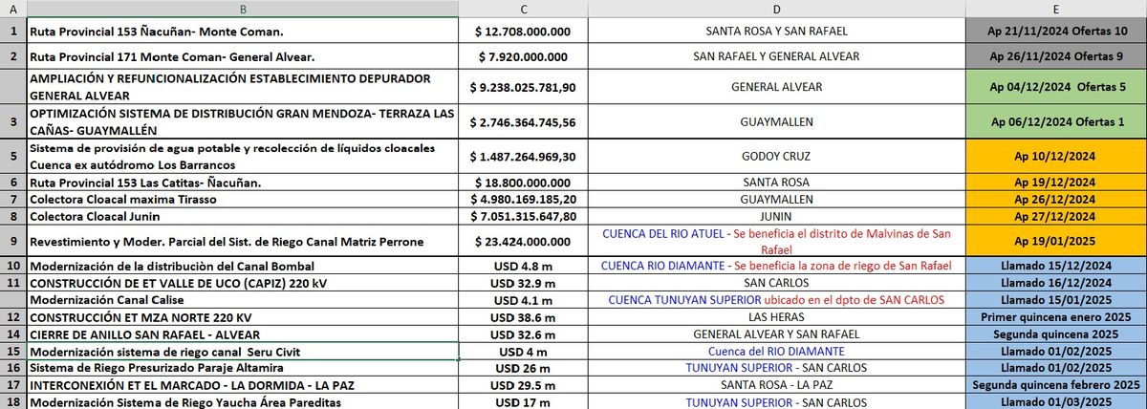Click amount '$ 4.980.169.185,20'
1147x409 pixels.
(523, 199)
